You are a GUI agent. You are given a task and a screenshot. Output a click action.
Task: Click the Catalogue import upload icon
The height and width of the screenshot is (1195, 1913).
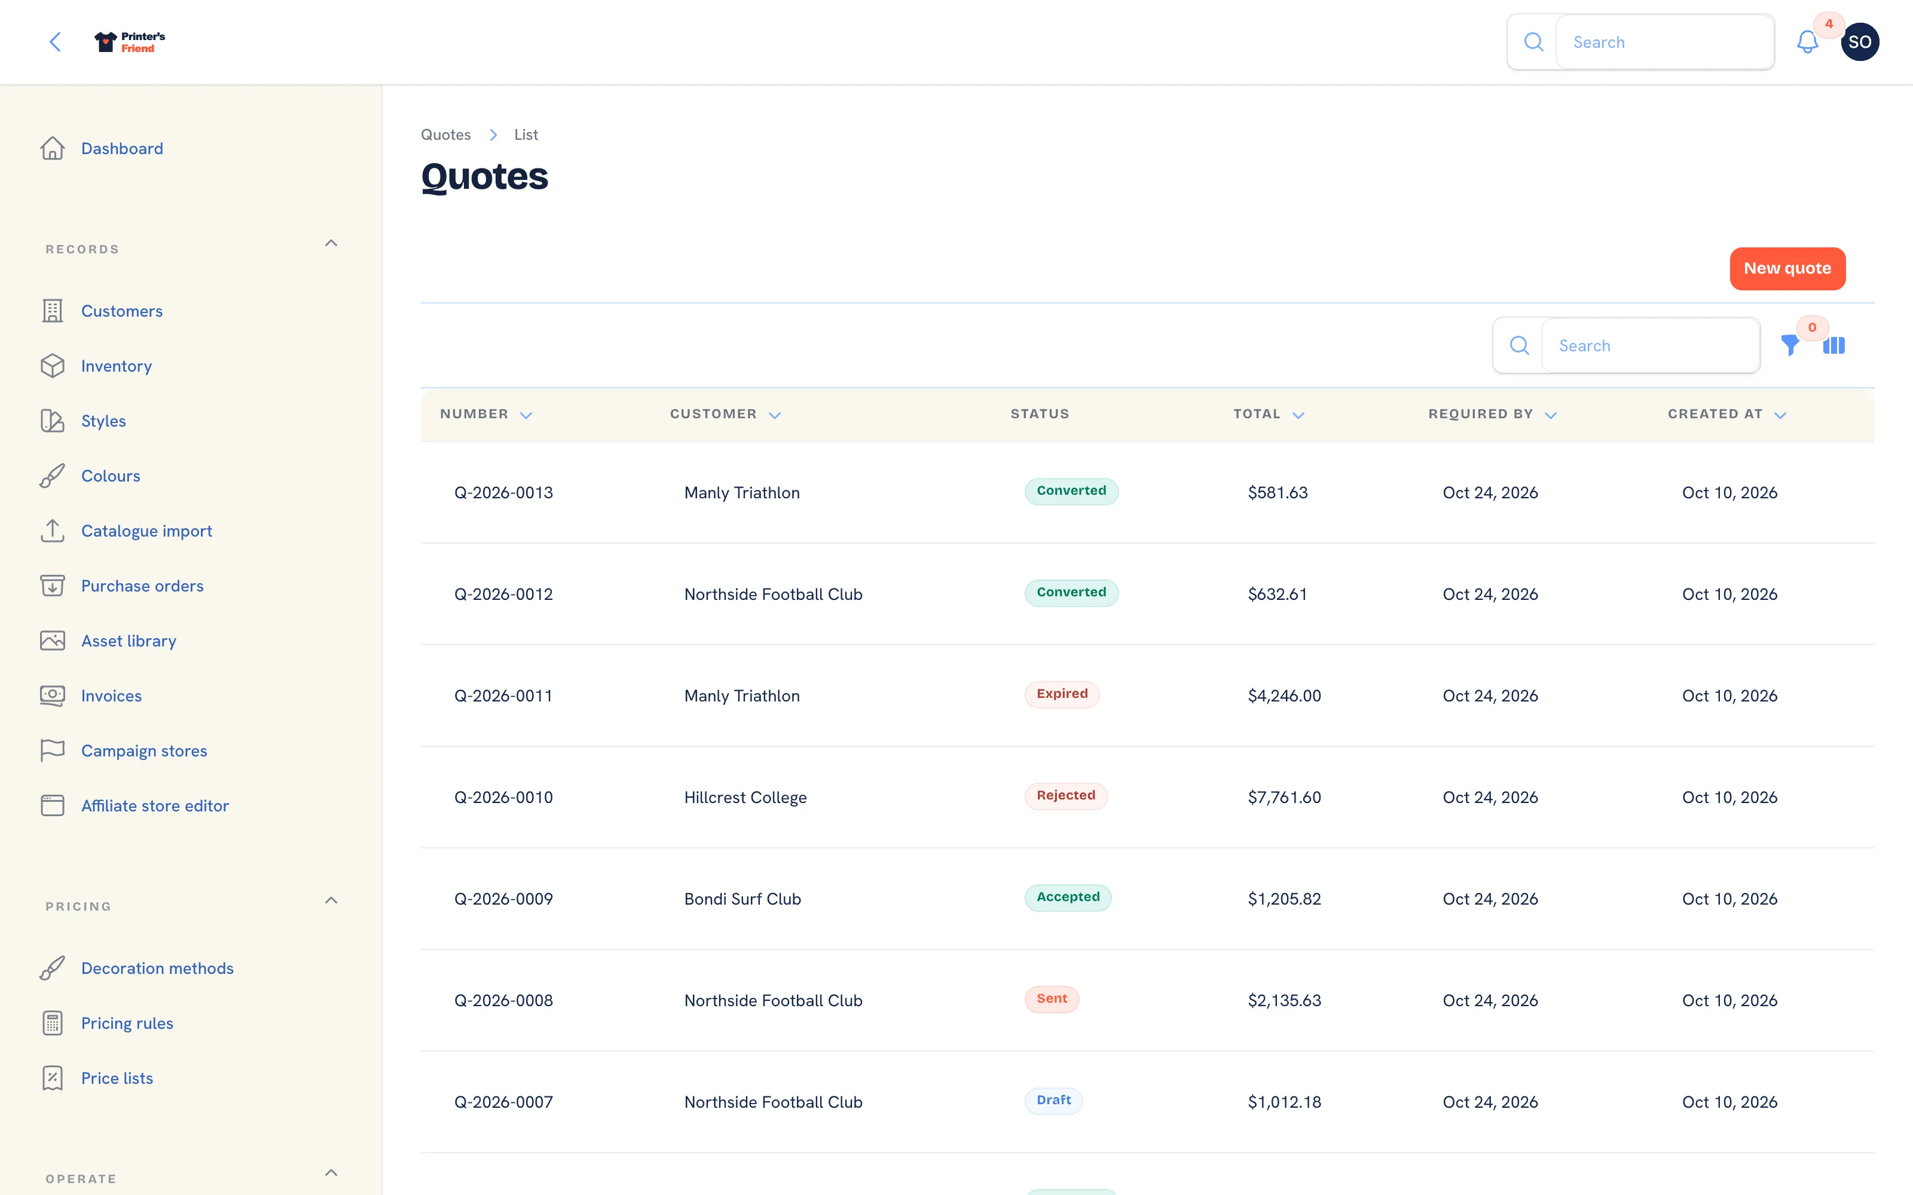52,531
